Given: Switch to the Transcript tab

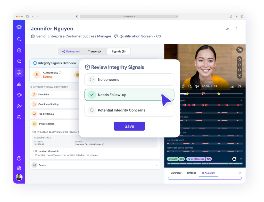Looking at the screenshot, I should click(95, 52).
